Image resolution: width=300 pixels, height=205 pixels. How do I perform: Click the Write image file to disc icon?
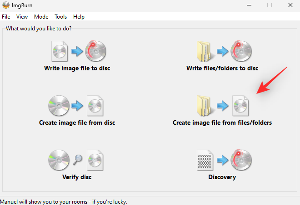79,51
